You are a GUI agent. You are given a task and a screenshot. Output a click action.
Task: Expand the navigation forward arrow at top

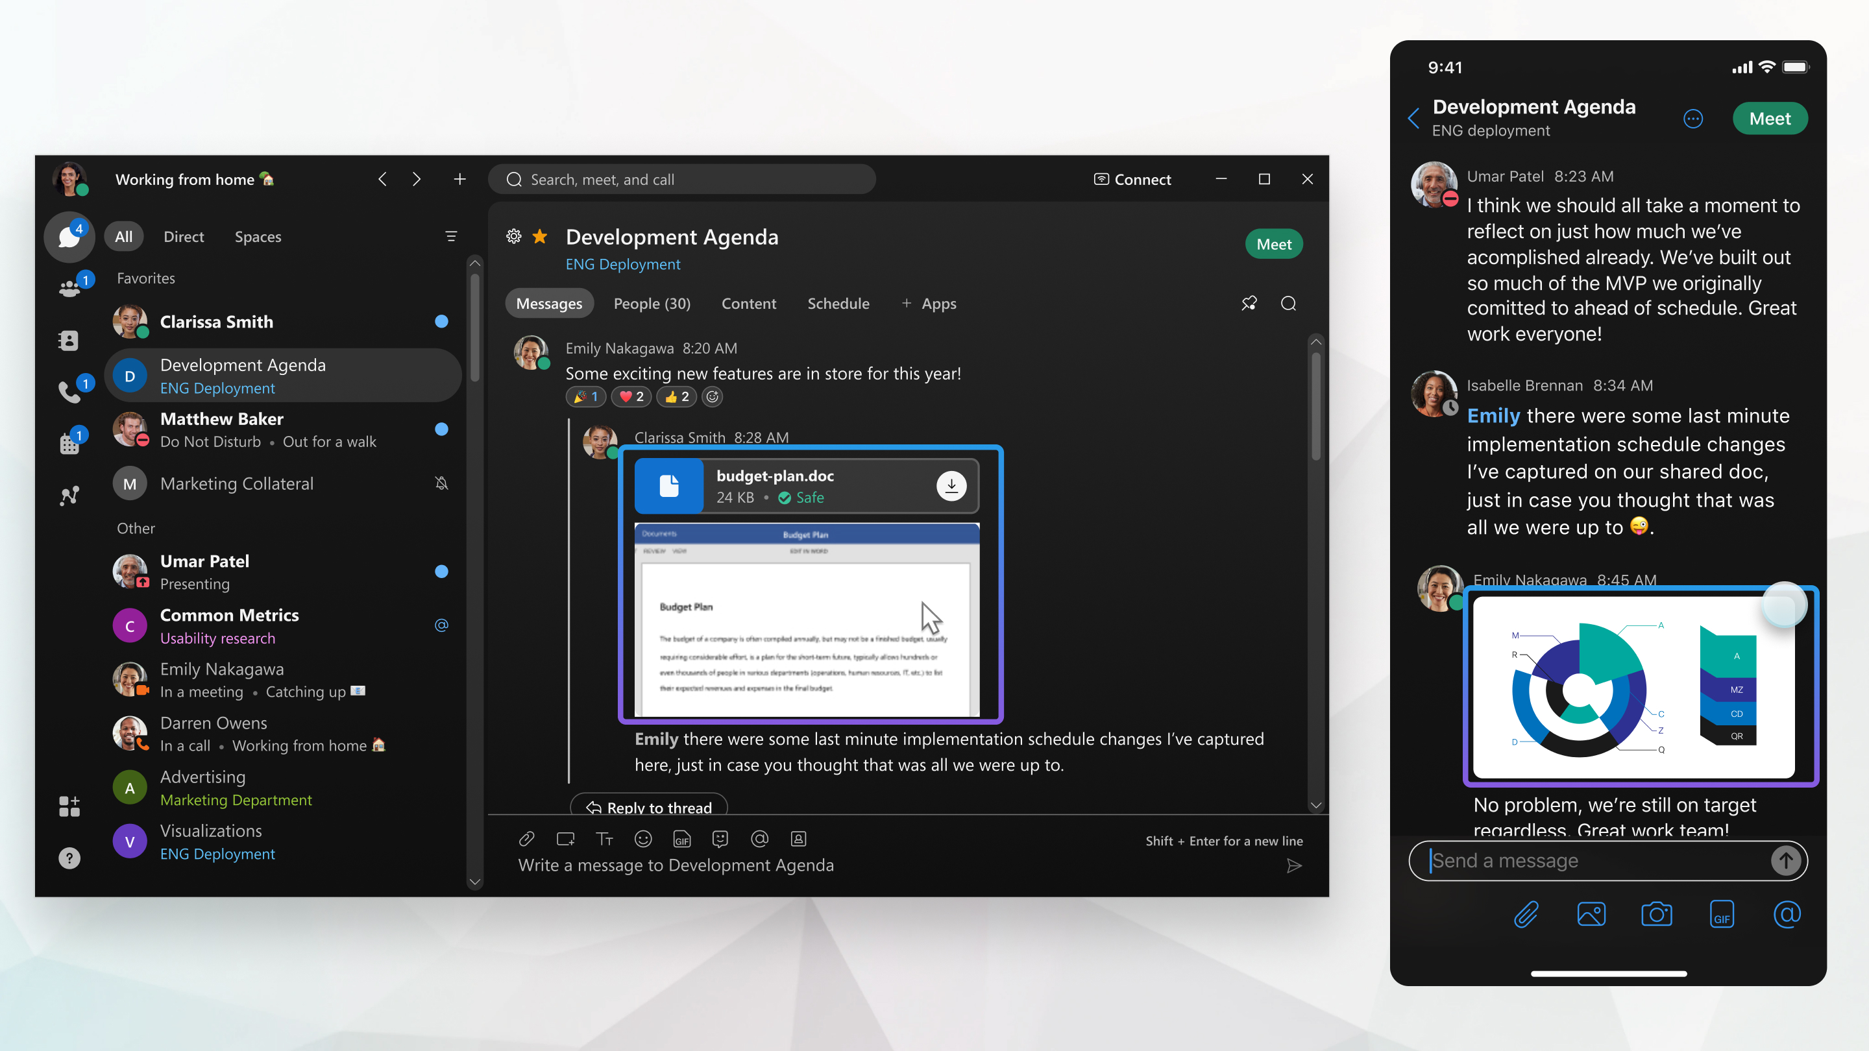coord(416,178)
